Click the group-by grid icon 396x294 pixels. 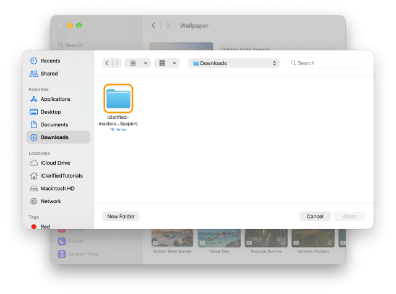(162, 63)
